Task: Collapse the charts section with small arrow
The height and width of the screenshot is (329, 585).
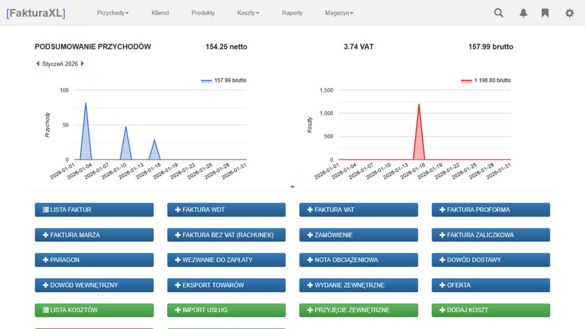Action: (x=292, y=186)
